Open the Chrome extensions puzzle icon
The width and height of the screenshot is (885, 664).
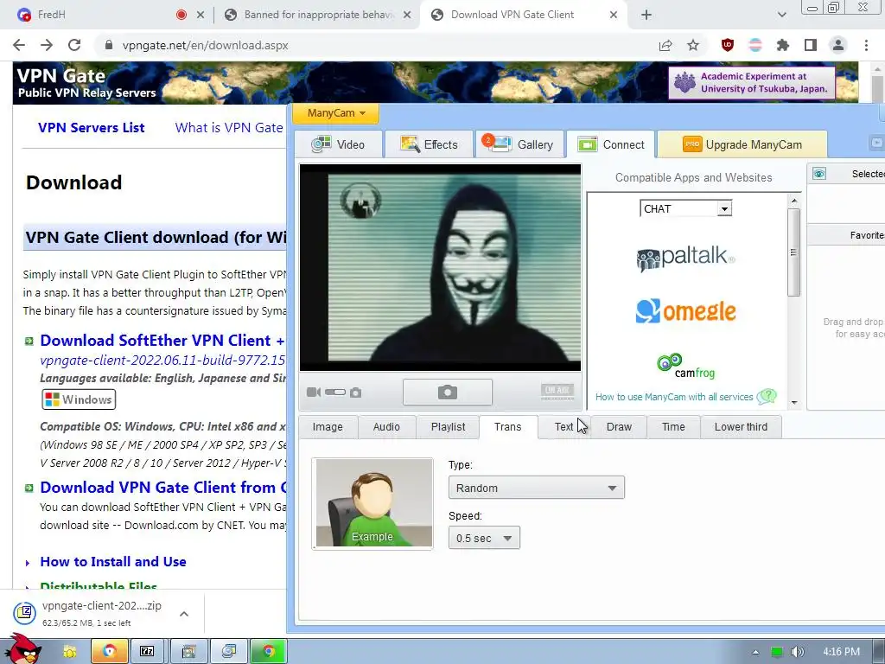[783, 45]
